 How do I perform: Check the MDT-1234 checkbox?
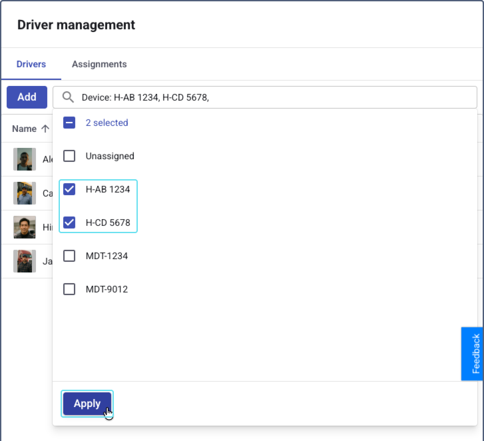tap(69, 256)
